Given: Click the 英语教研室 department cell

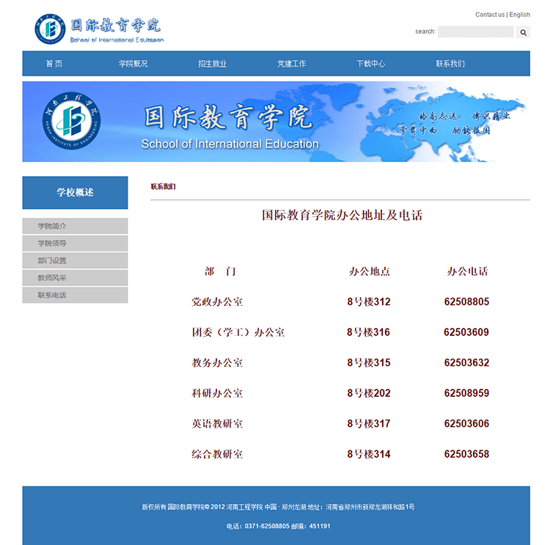Looking at the screenshot, I should pos(217,423).
